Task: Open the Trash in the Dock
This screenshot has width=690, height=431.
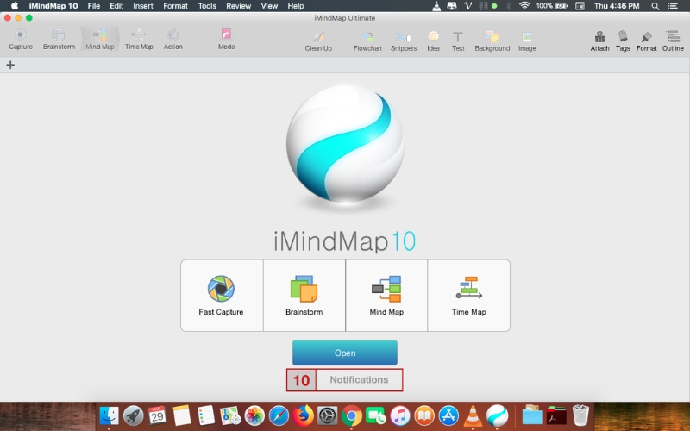Action: 580,415
